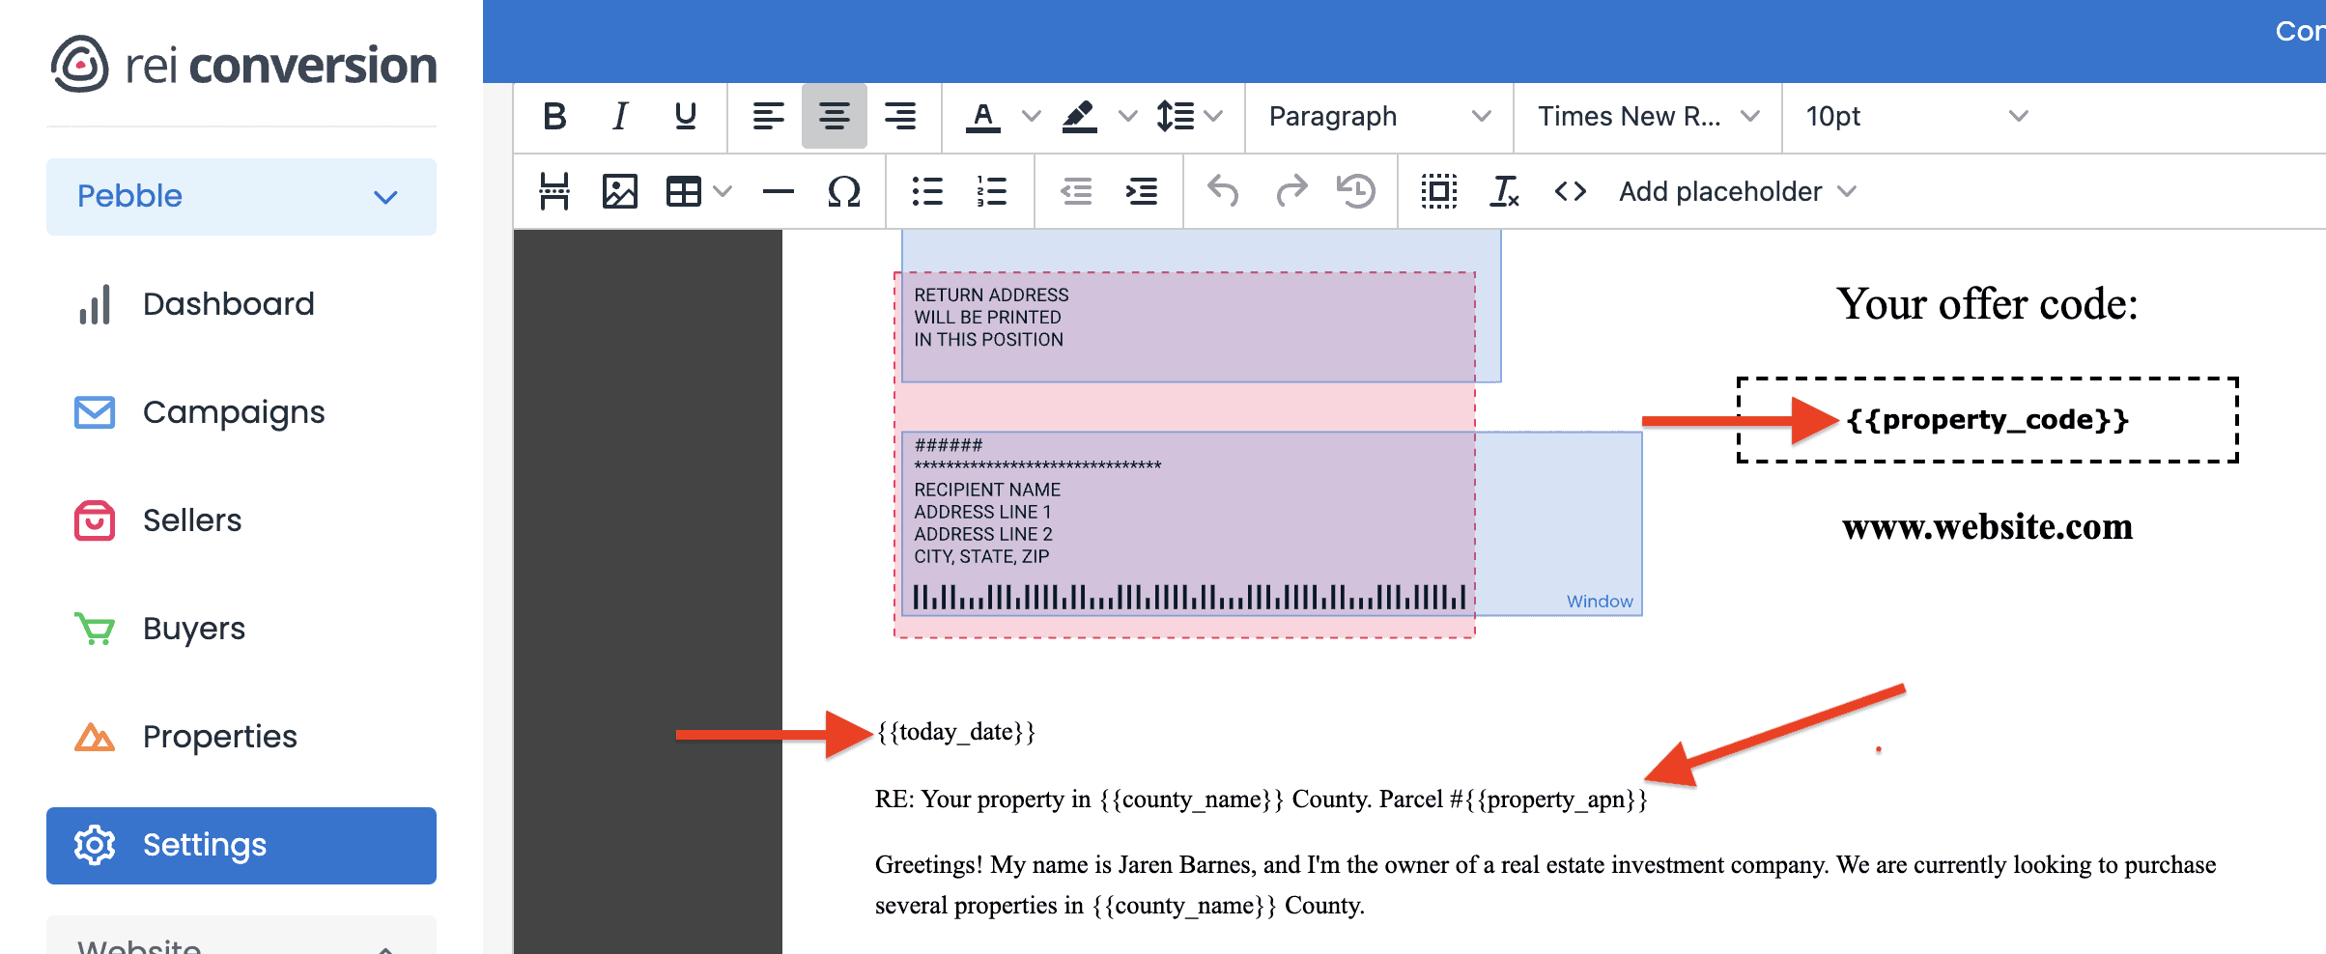
Task: Open Sellers section
Action: pos(241,520)
